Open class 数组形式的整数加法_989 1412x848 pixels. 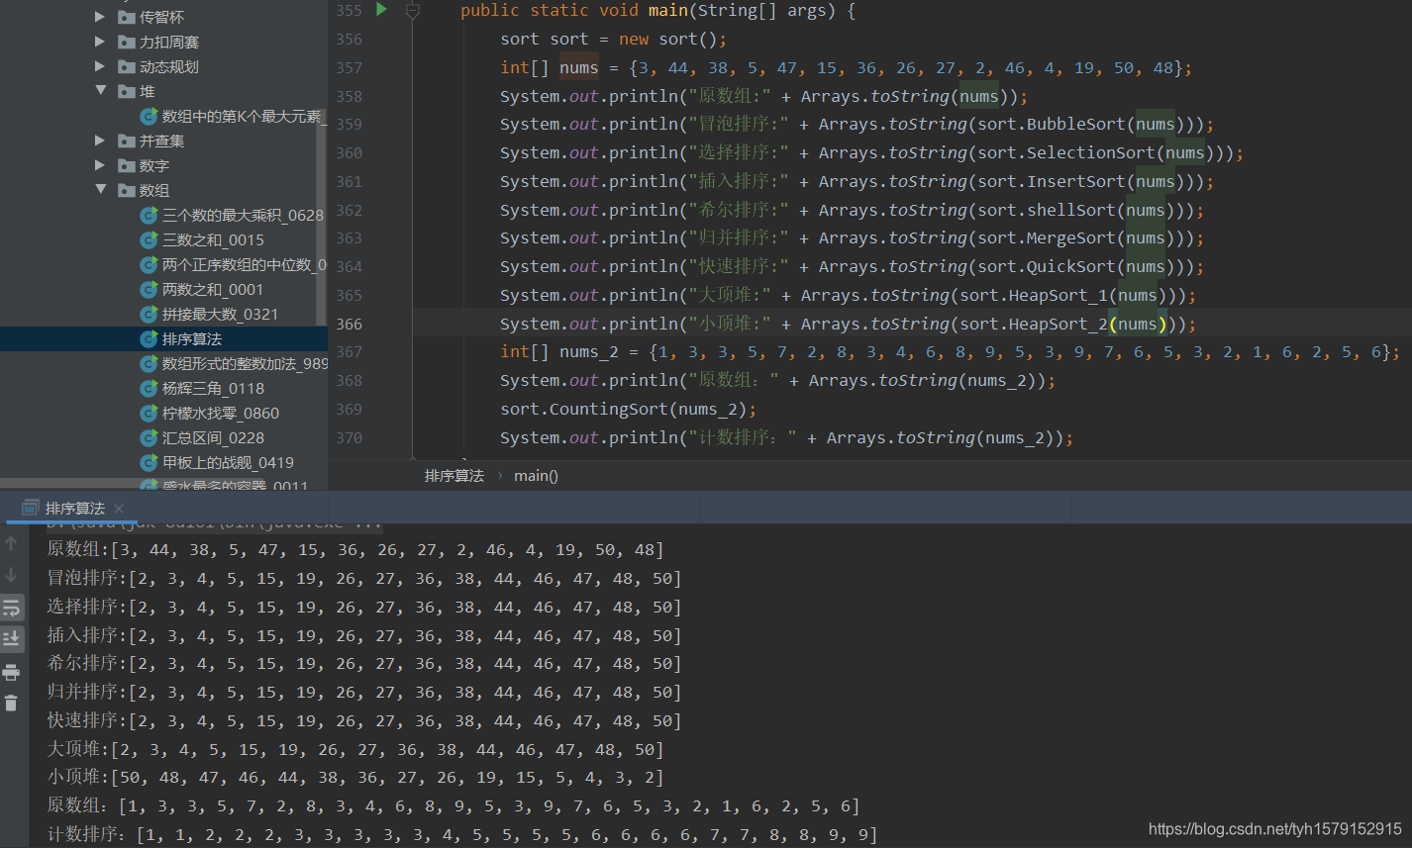coord(245,363)
